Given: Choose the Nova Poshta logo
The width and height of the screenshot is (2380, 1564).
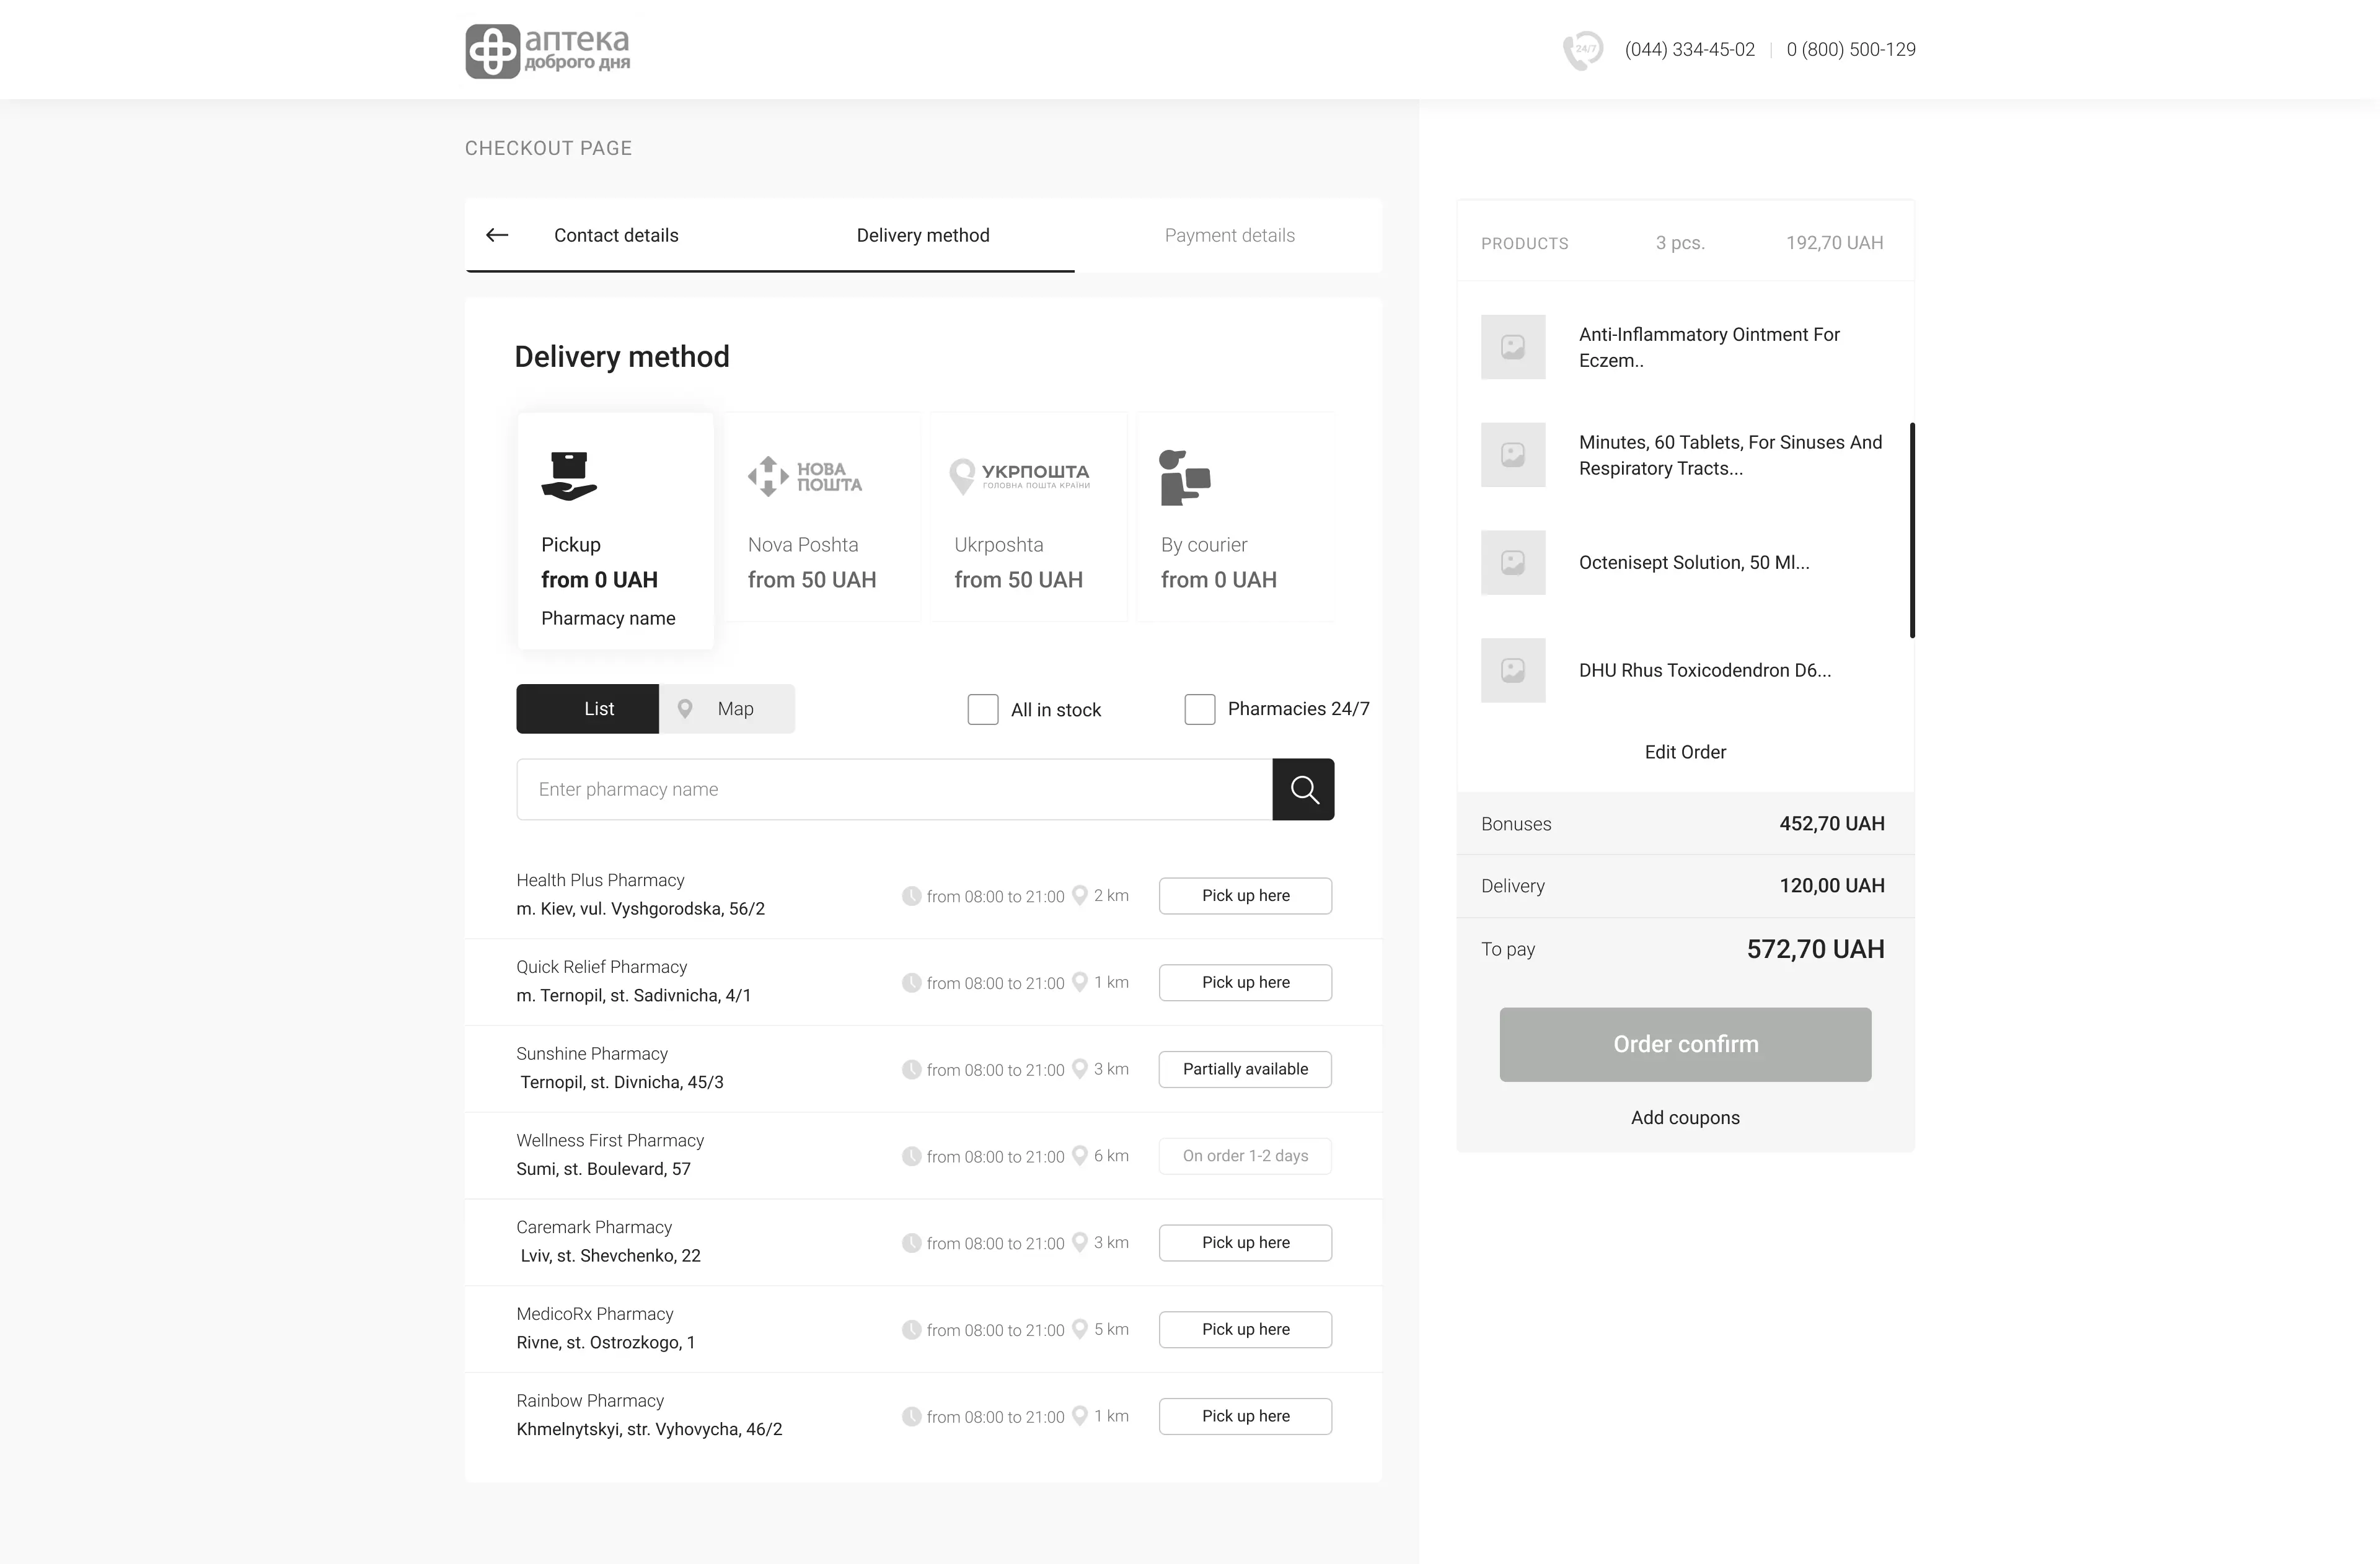Looking at the screenshot, I should (x=805, y=476).
